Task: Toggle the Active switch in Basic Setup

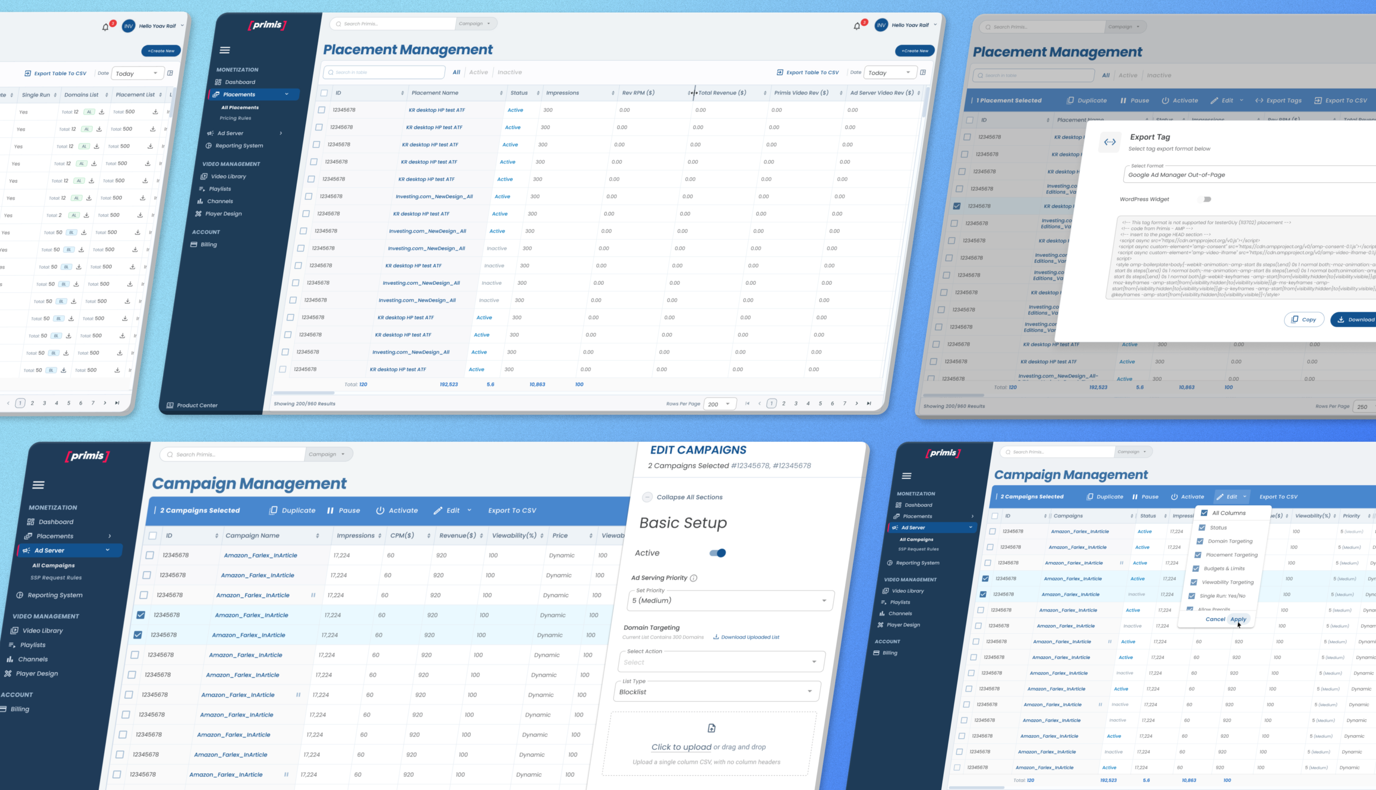Action: click(x=718, y=553)
